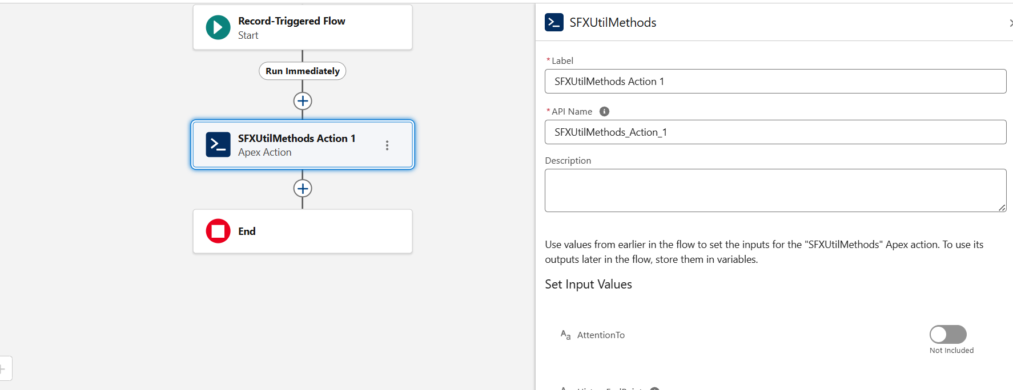
Task: Click the Apex Action node icon
Action: pos(218,145)
